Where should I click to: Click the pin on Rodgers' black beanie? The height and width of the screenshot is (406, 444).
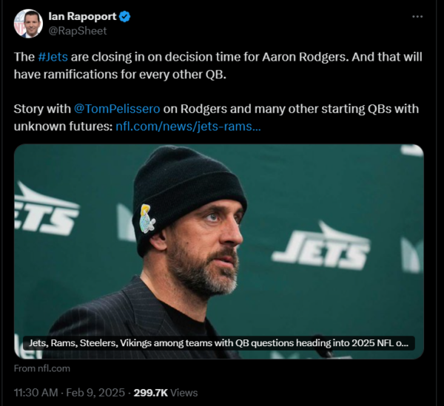147,218
